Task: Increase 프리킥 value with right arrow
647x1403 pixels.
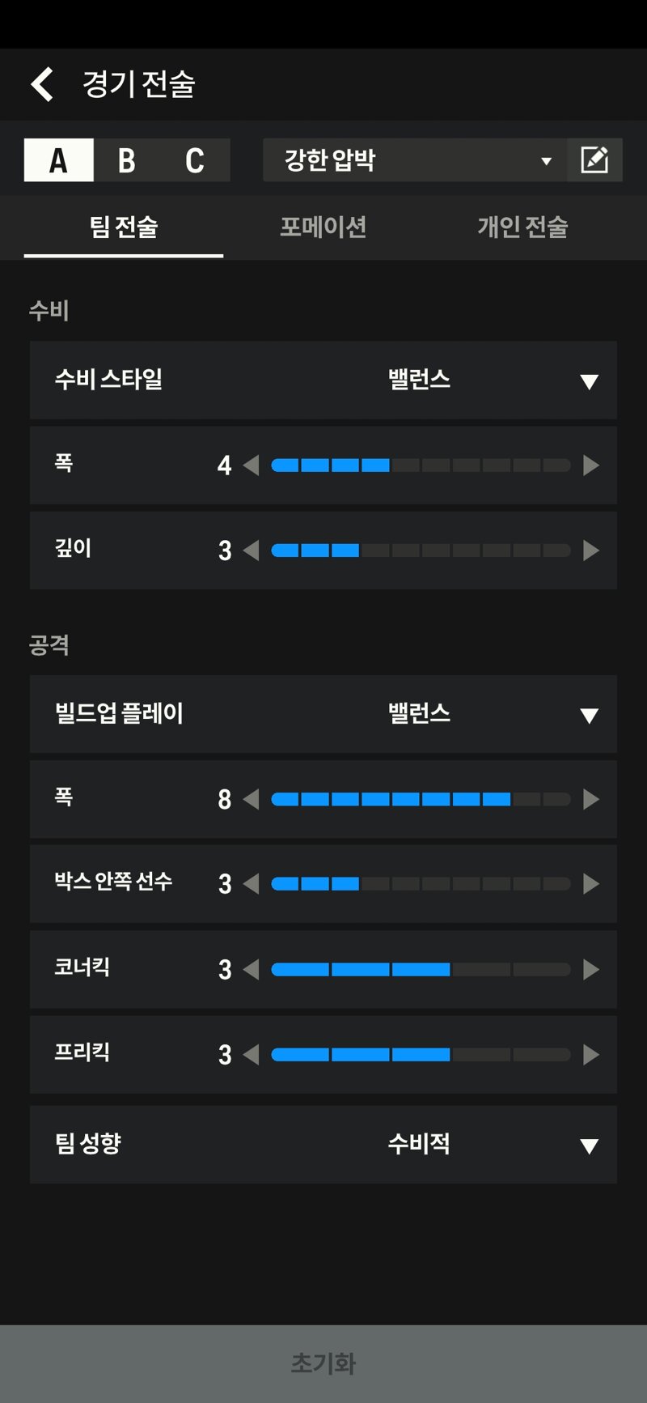Action: (x=591, y=1054)
